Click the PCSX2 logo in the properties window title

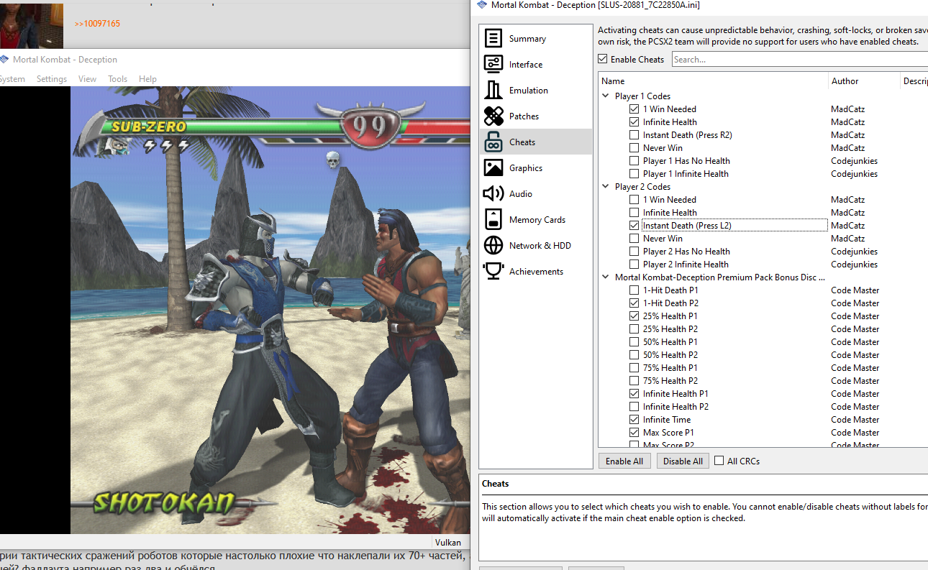point(481,6)
